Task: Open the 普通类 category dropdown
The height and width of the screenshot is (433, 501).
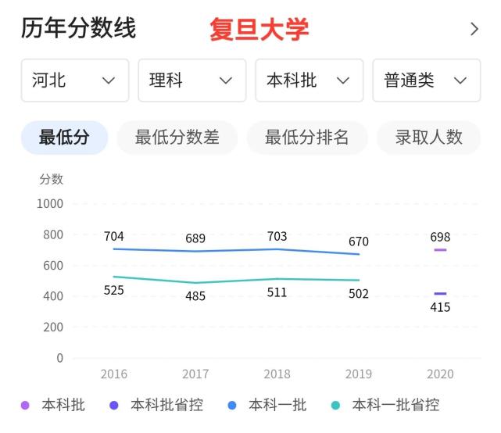Action: [x=427, y=81]
